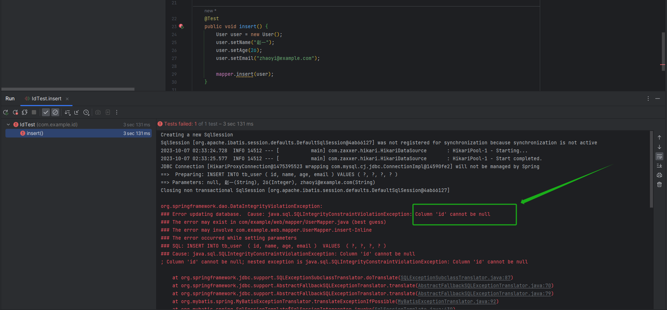Image resolution: width=667 pixels, height=310 pixels.
Task: Click the user.setAge(26) line
Action: coord(239,51)
